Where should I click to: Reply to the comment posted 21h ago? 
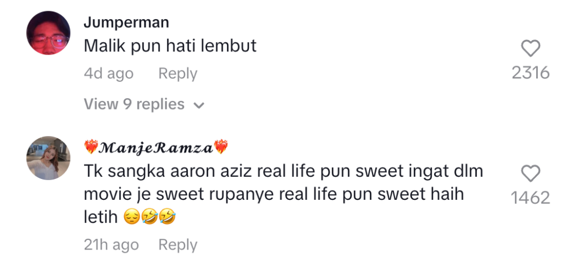(178, 244)
